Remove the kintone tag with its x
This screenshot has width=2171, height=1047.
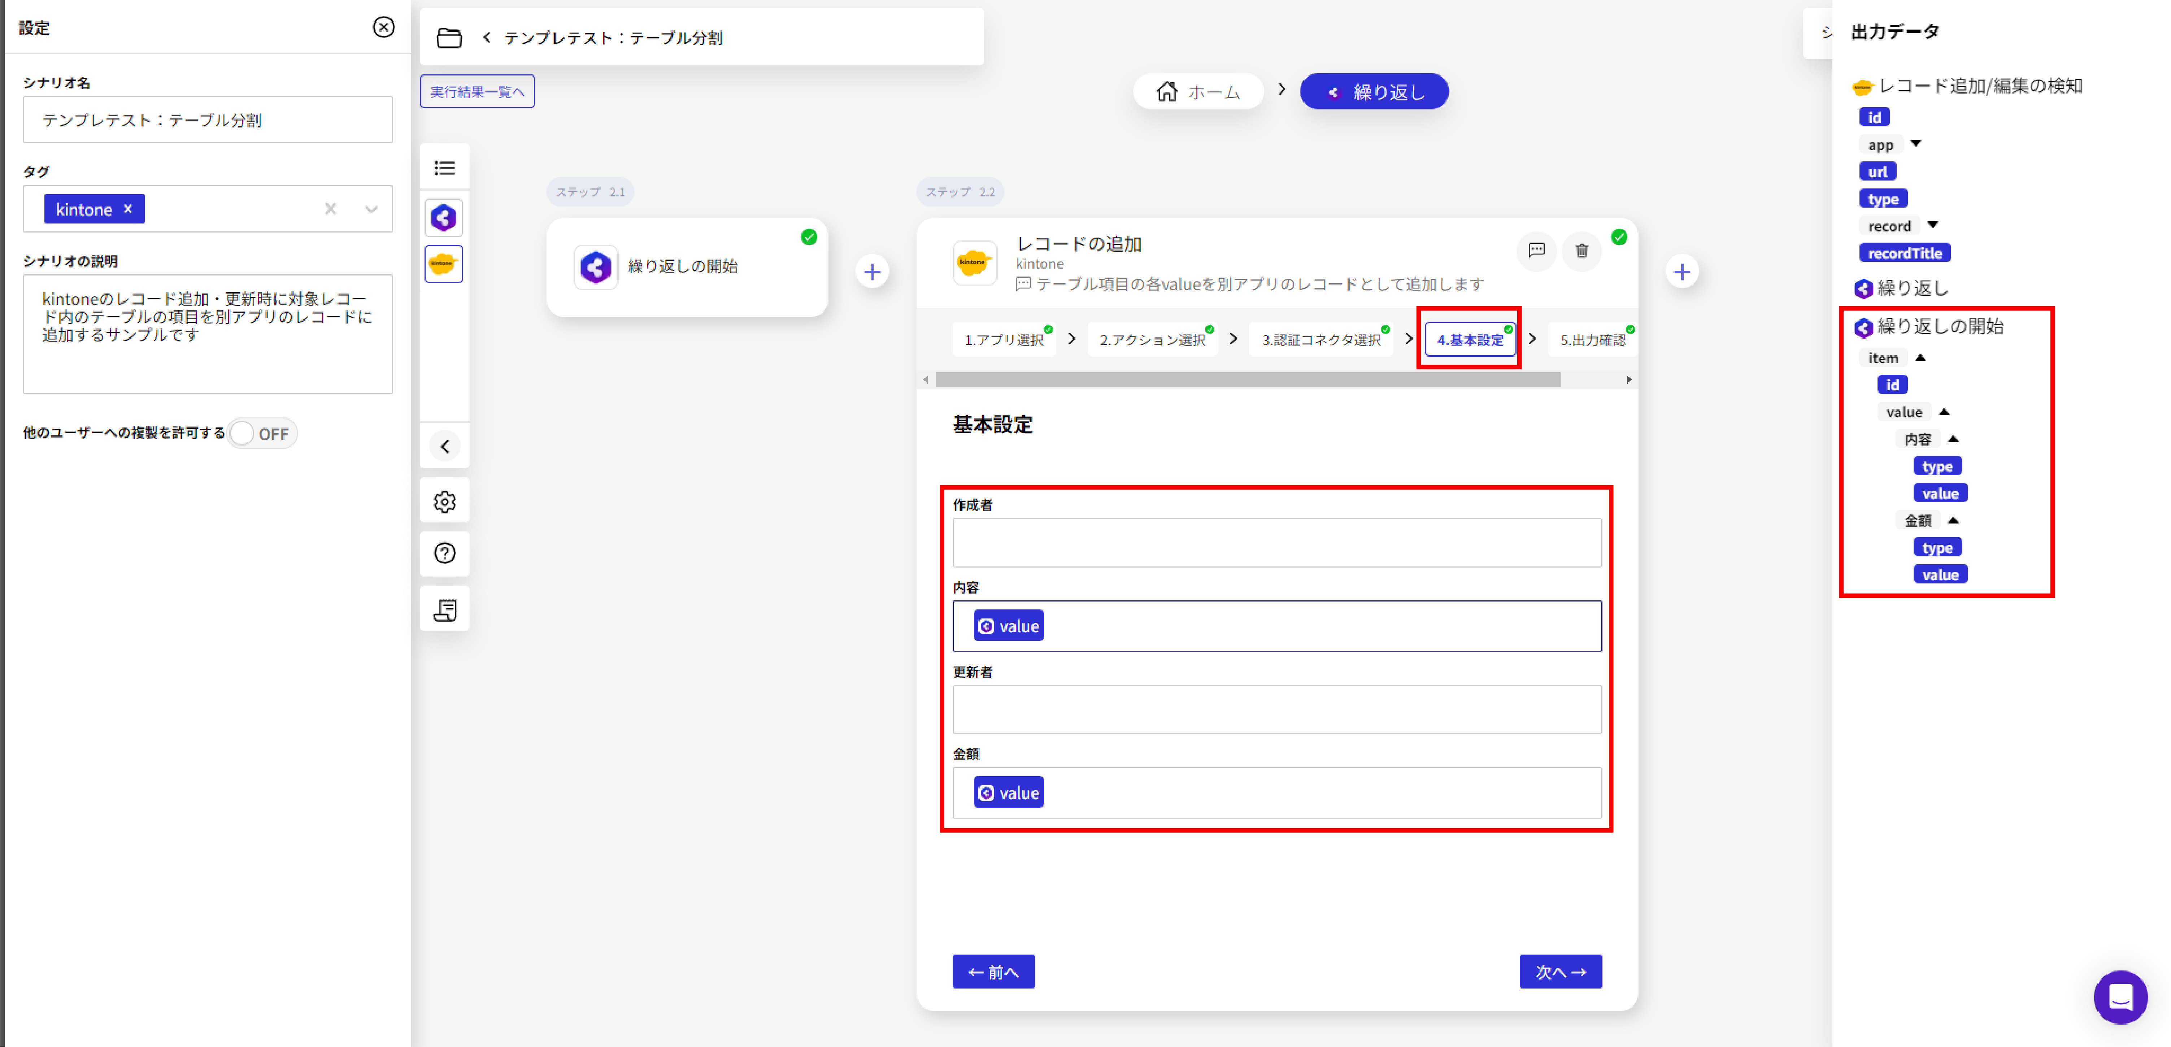[x=128, y=209]
